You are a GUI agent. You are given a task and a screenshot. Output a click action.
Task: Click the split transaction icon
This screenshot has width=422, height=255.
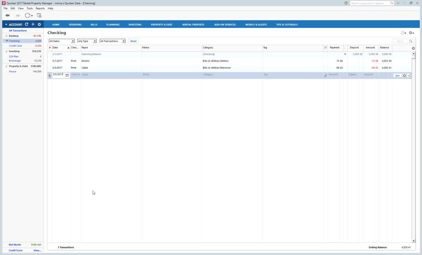409,76
